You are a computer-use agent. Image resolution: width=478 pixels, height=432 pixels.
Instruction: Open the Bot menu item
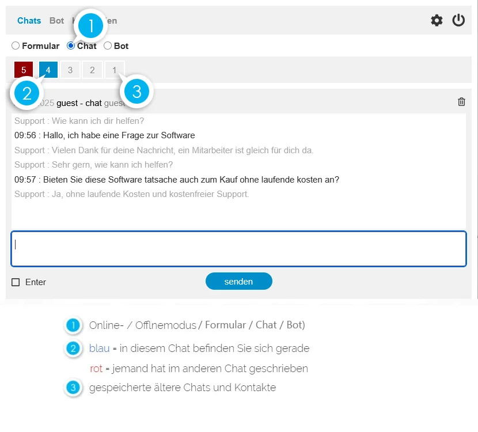click(x=56, y=20)
